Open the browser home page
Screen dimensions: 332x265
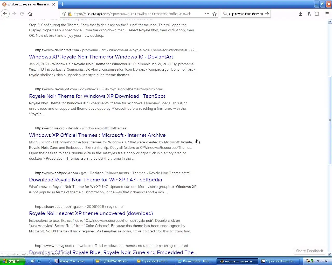[x=30, y=14]
